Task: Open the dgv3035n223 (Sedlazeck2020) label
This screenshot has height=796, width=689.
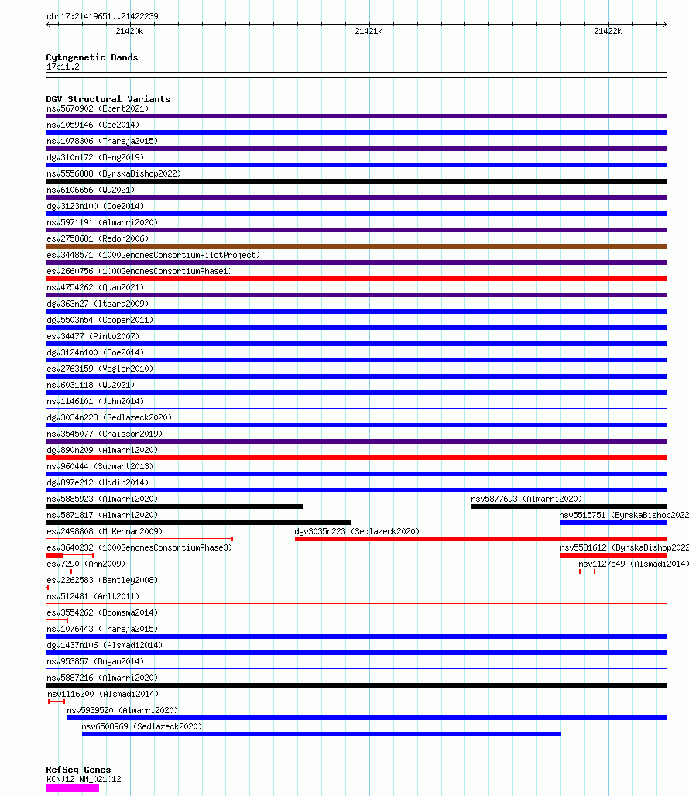Action: (x=357, y=531)
